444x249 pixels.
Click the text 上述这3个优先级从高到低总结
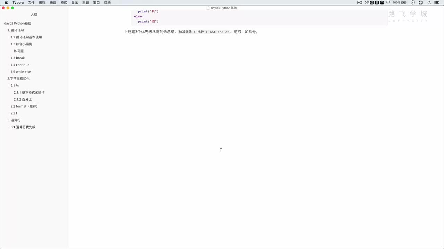149,32
